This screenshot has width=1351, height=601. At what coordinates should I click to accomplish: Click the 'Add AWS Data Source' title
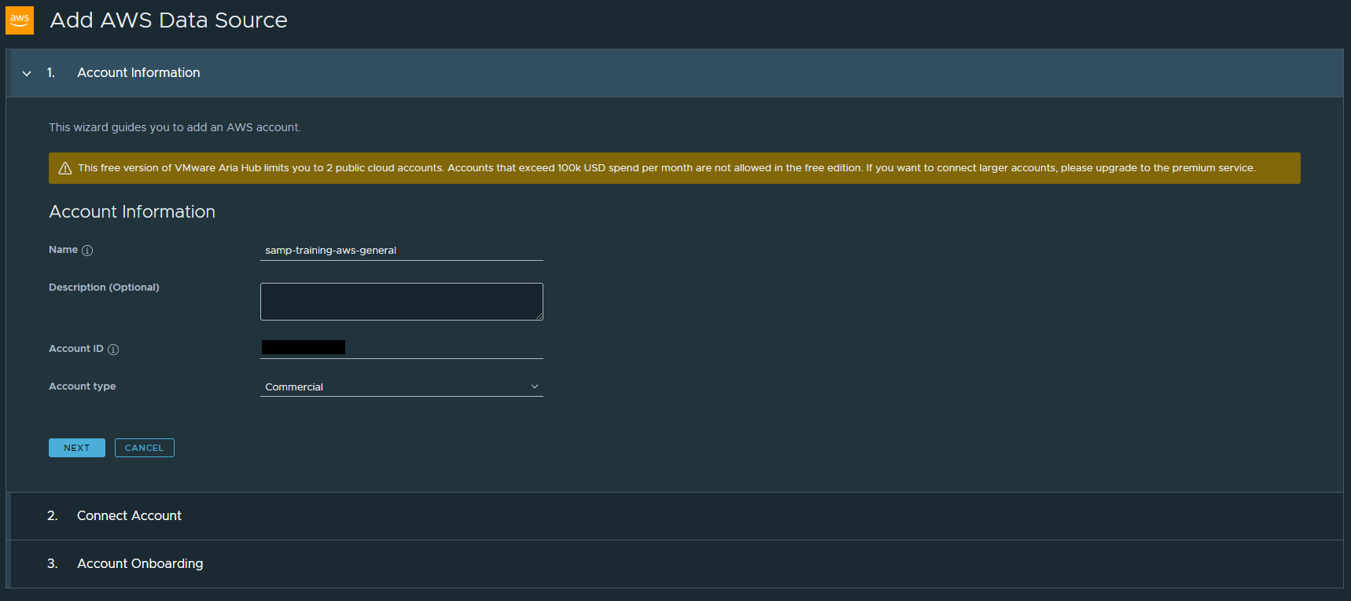[x=169, y=20]
